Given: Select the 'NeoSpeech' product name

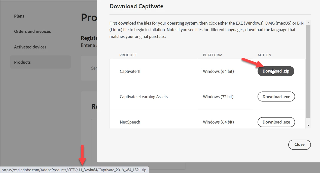Looking at the screenshot, I should point(130,122).
